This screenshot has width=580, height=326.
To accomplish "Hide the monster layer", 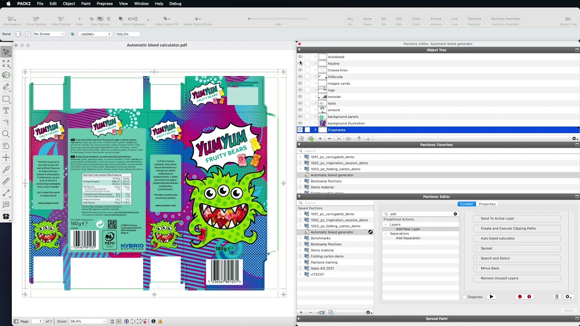I will click(300, 97).
